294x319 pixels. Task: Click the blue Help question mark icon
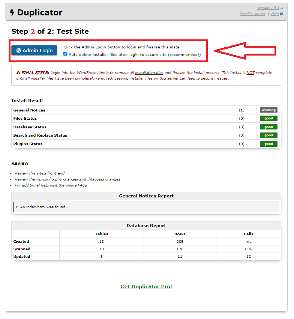point(281,14)
